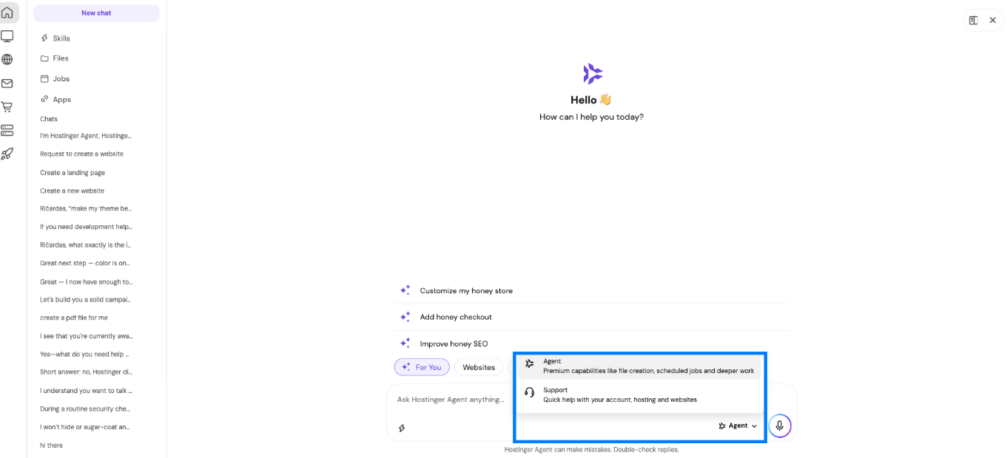1007x458 pixels.
Task: Select the For You suggestions chip
Action: [422, 367]
